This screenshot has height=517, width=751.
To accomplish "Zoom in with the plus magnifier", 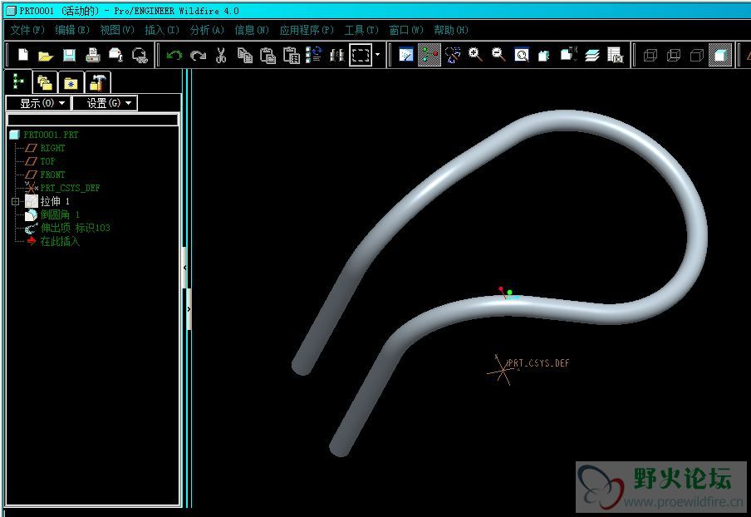I will 475,55.
